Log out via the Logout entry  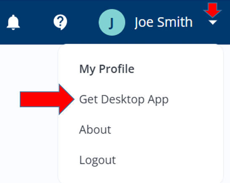pos(98,160)
